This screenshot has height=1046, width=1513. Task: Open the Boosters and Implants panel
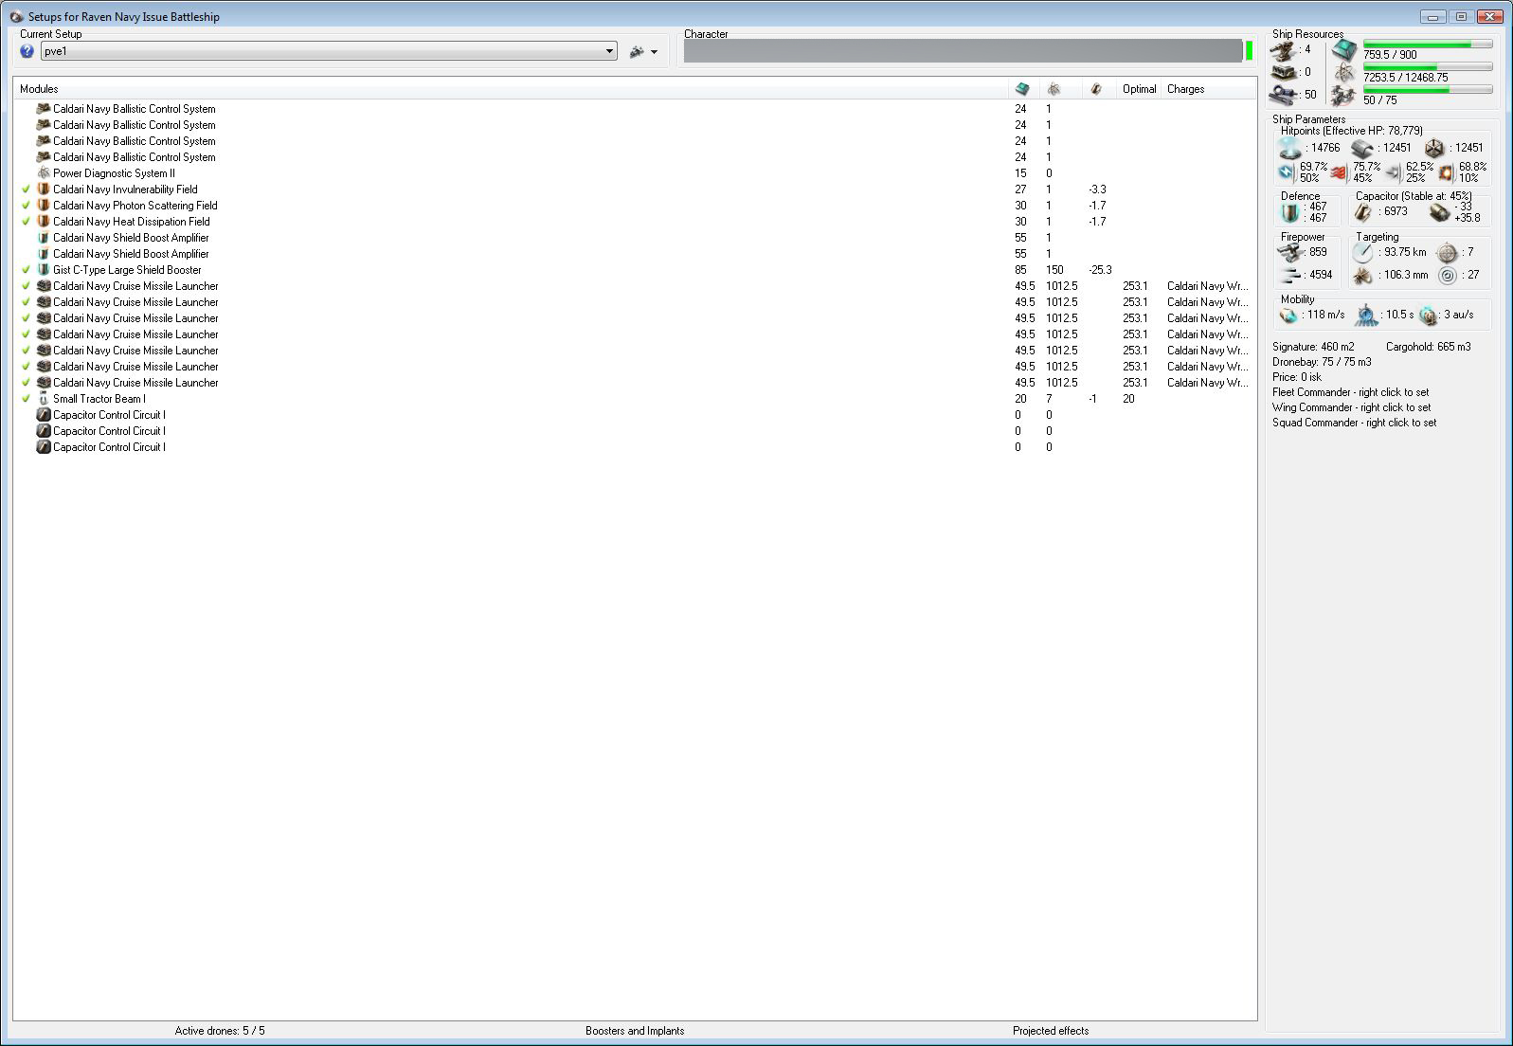635,1031
